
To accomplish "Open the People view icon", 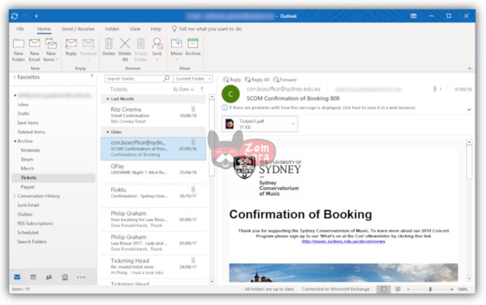I will pyautogui.click(x=49, y=277).
